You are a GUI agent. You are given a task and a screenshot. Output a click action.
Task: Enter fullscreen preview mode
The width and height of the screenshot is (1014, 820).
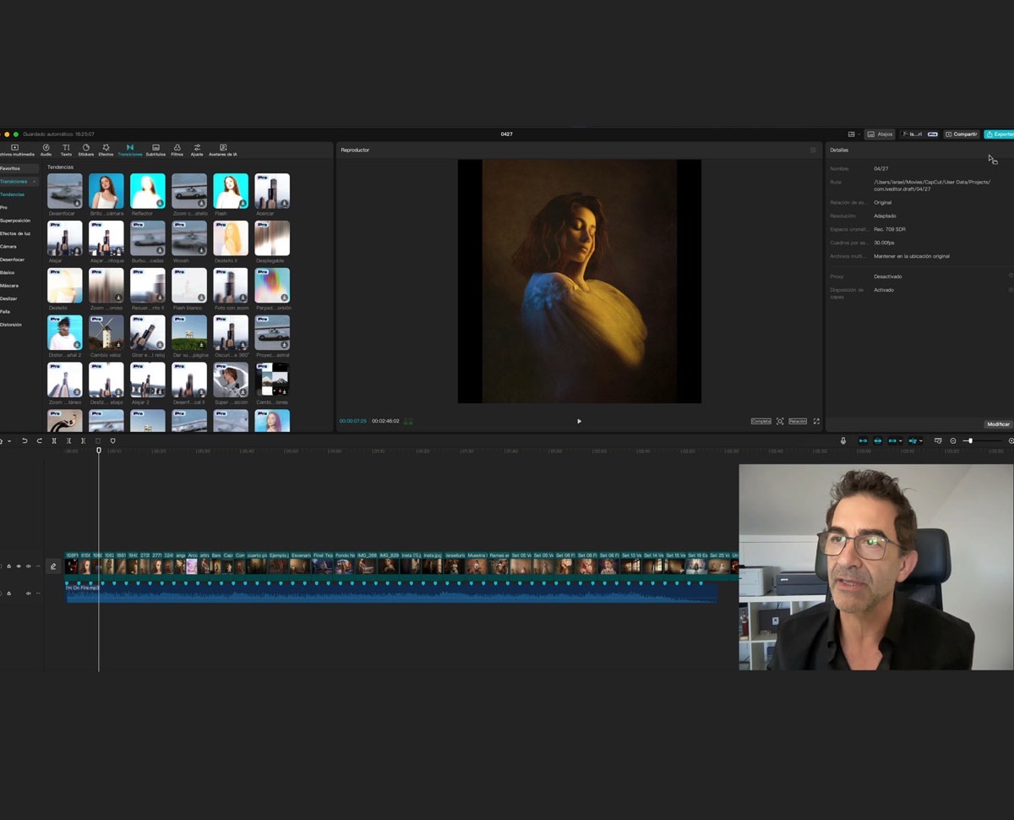tap(816, 421)
